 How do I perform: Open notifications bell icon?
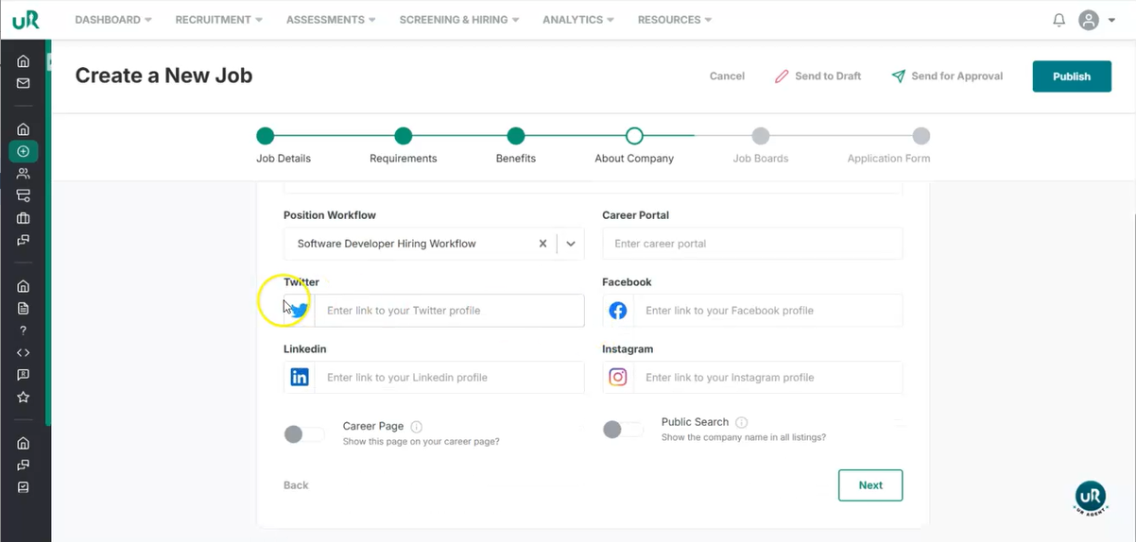[x=1059, y=20]
